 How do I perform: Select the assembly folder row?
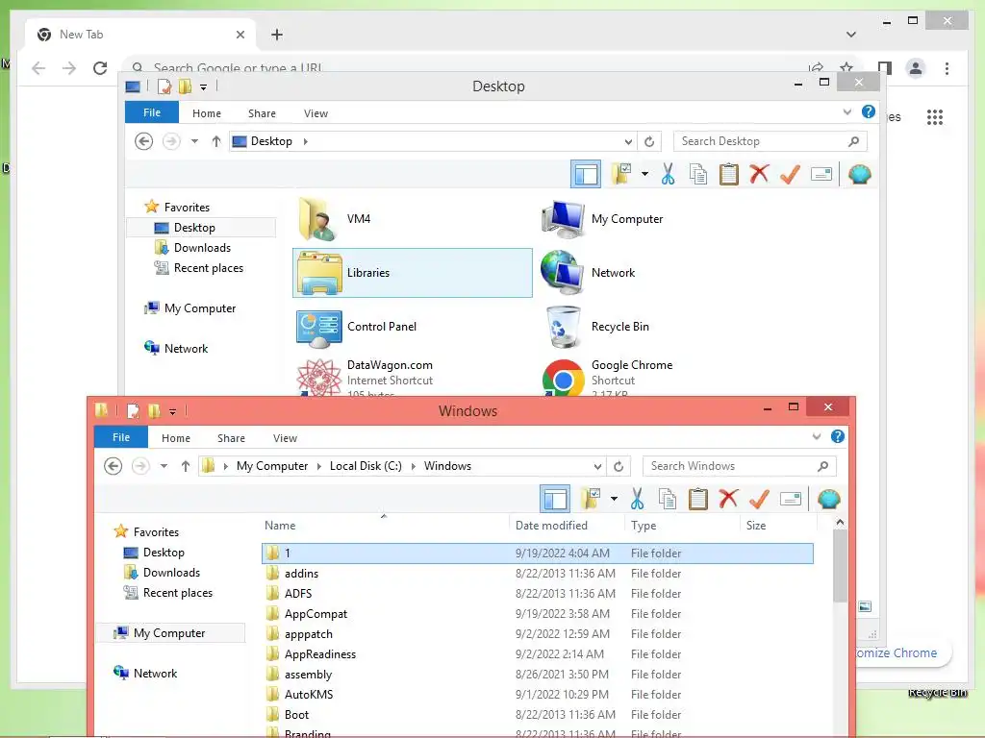click(x=537, y=674)
